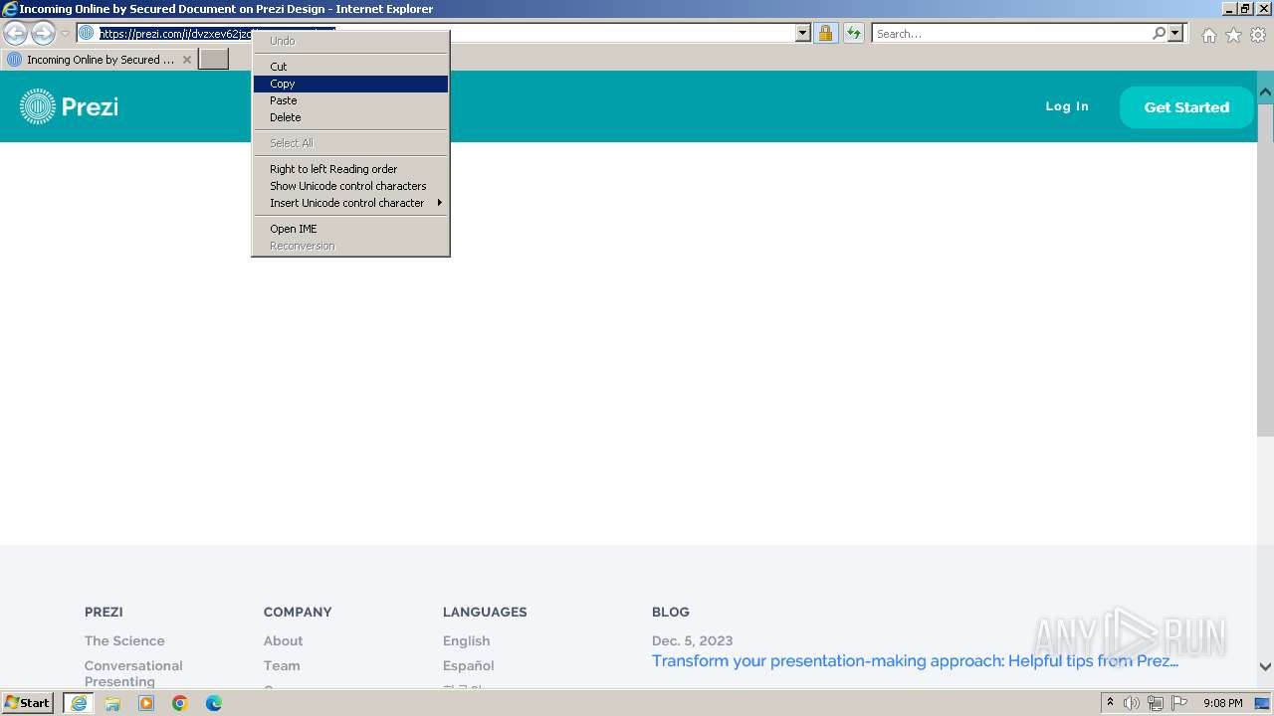Click the page scrollbar down arrow
Image resolution: width=1274 pixels, height=716 pixels.
click(x=1265, y=667)
